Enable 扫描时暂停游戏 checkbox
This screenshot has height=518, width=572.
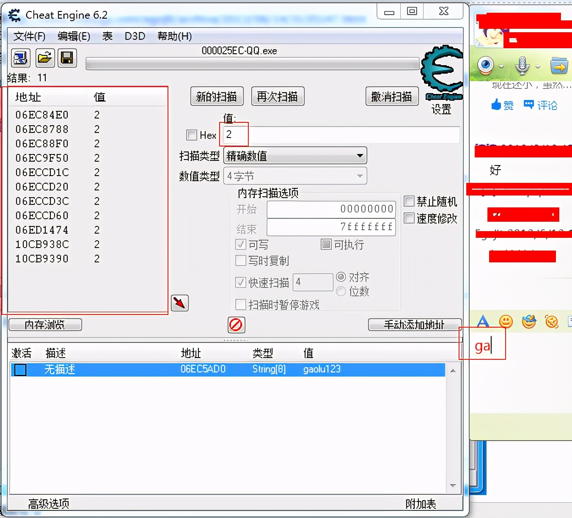click(241, 304)
